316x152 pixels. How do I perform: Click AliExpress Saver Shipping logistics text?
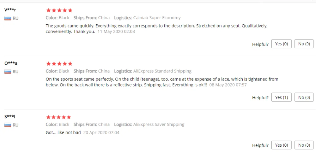click(x=159, y=125)
